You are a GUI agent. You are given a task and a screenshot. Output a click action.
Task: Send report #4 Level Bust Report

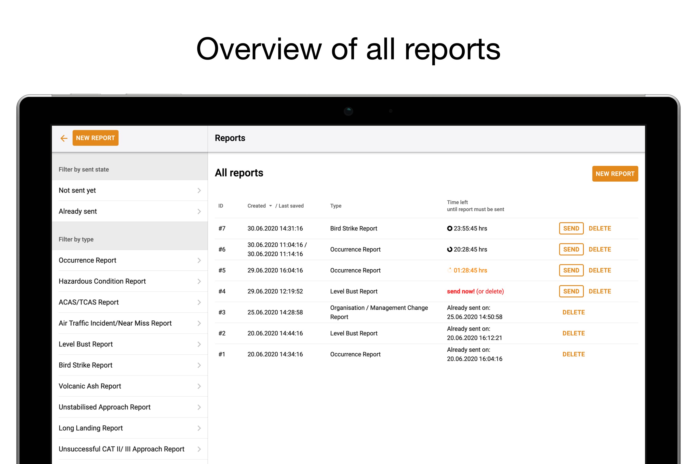(x=571, y=292)
